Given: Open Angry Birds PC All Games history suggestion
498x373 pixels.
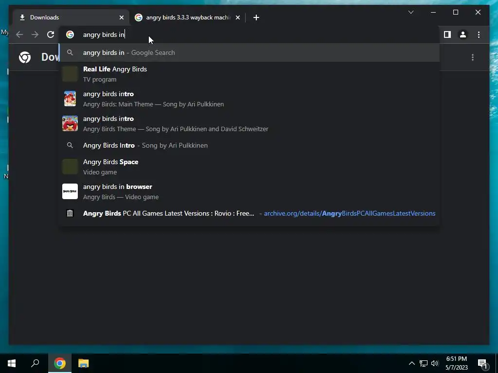Looking at the screenshot, I should pos(249,213).
